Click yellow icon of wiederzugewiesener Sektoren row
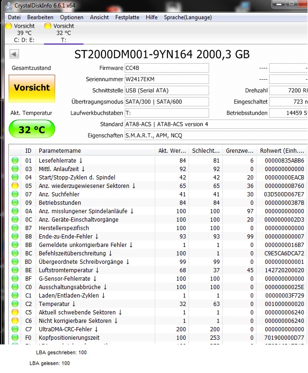 click(15, 186)
